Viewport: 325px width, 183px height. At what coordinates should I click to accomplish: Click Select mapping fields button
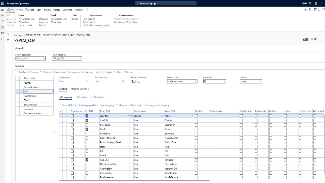click(88, 105)
